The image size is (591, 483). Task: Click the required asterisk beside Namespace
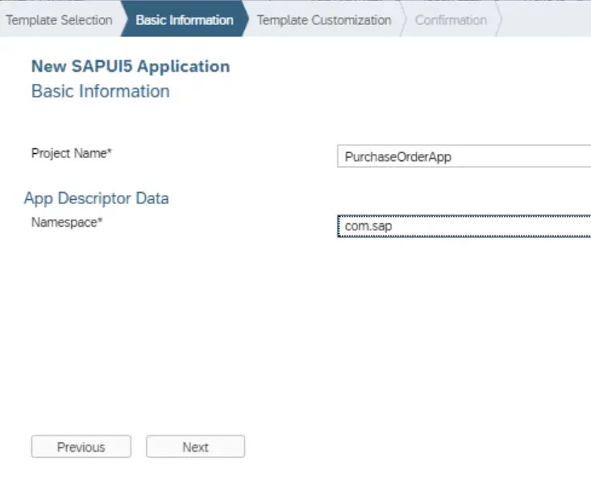coord(101,221)
